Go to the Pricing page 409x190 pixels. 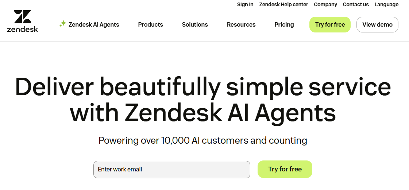(x=284, y=24)
